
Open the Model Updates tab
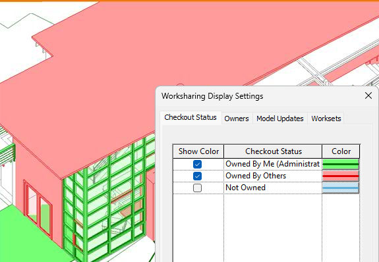tap(280, 118)
